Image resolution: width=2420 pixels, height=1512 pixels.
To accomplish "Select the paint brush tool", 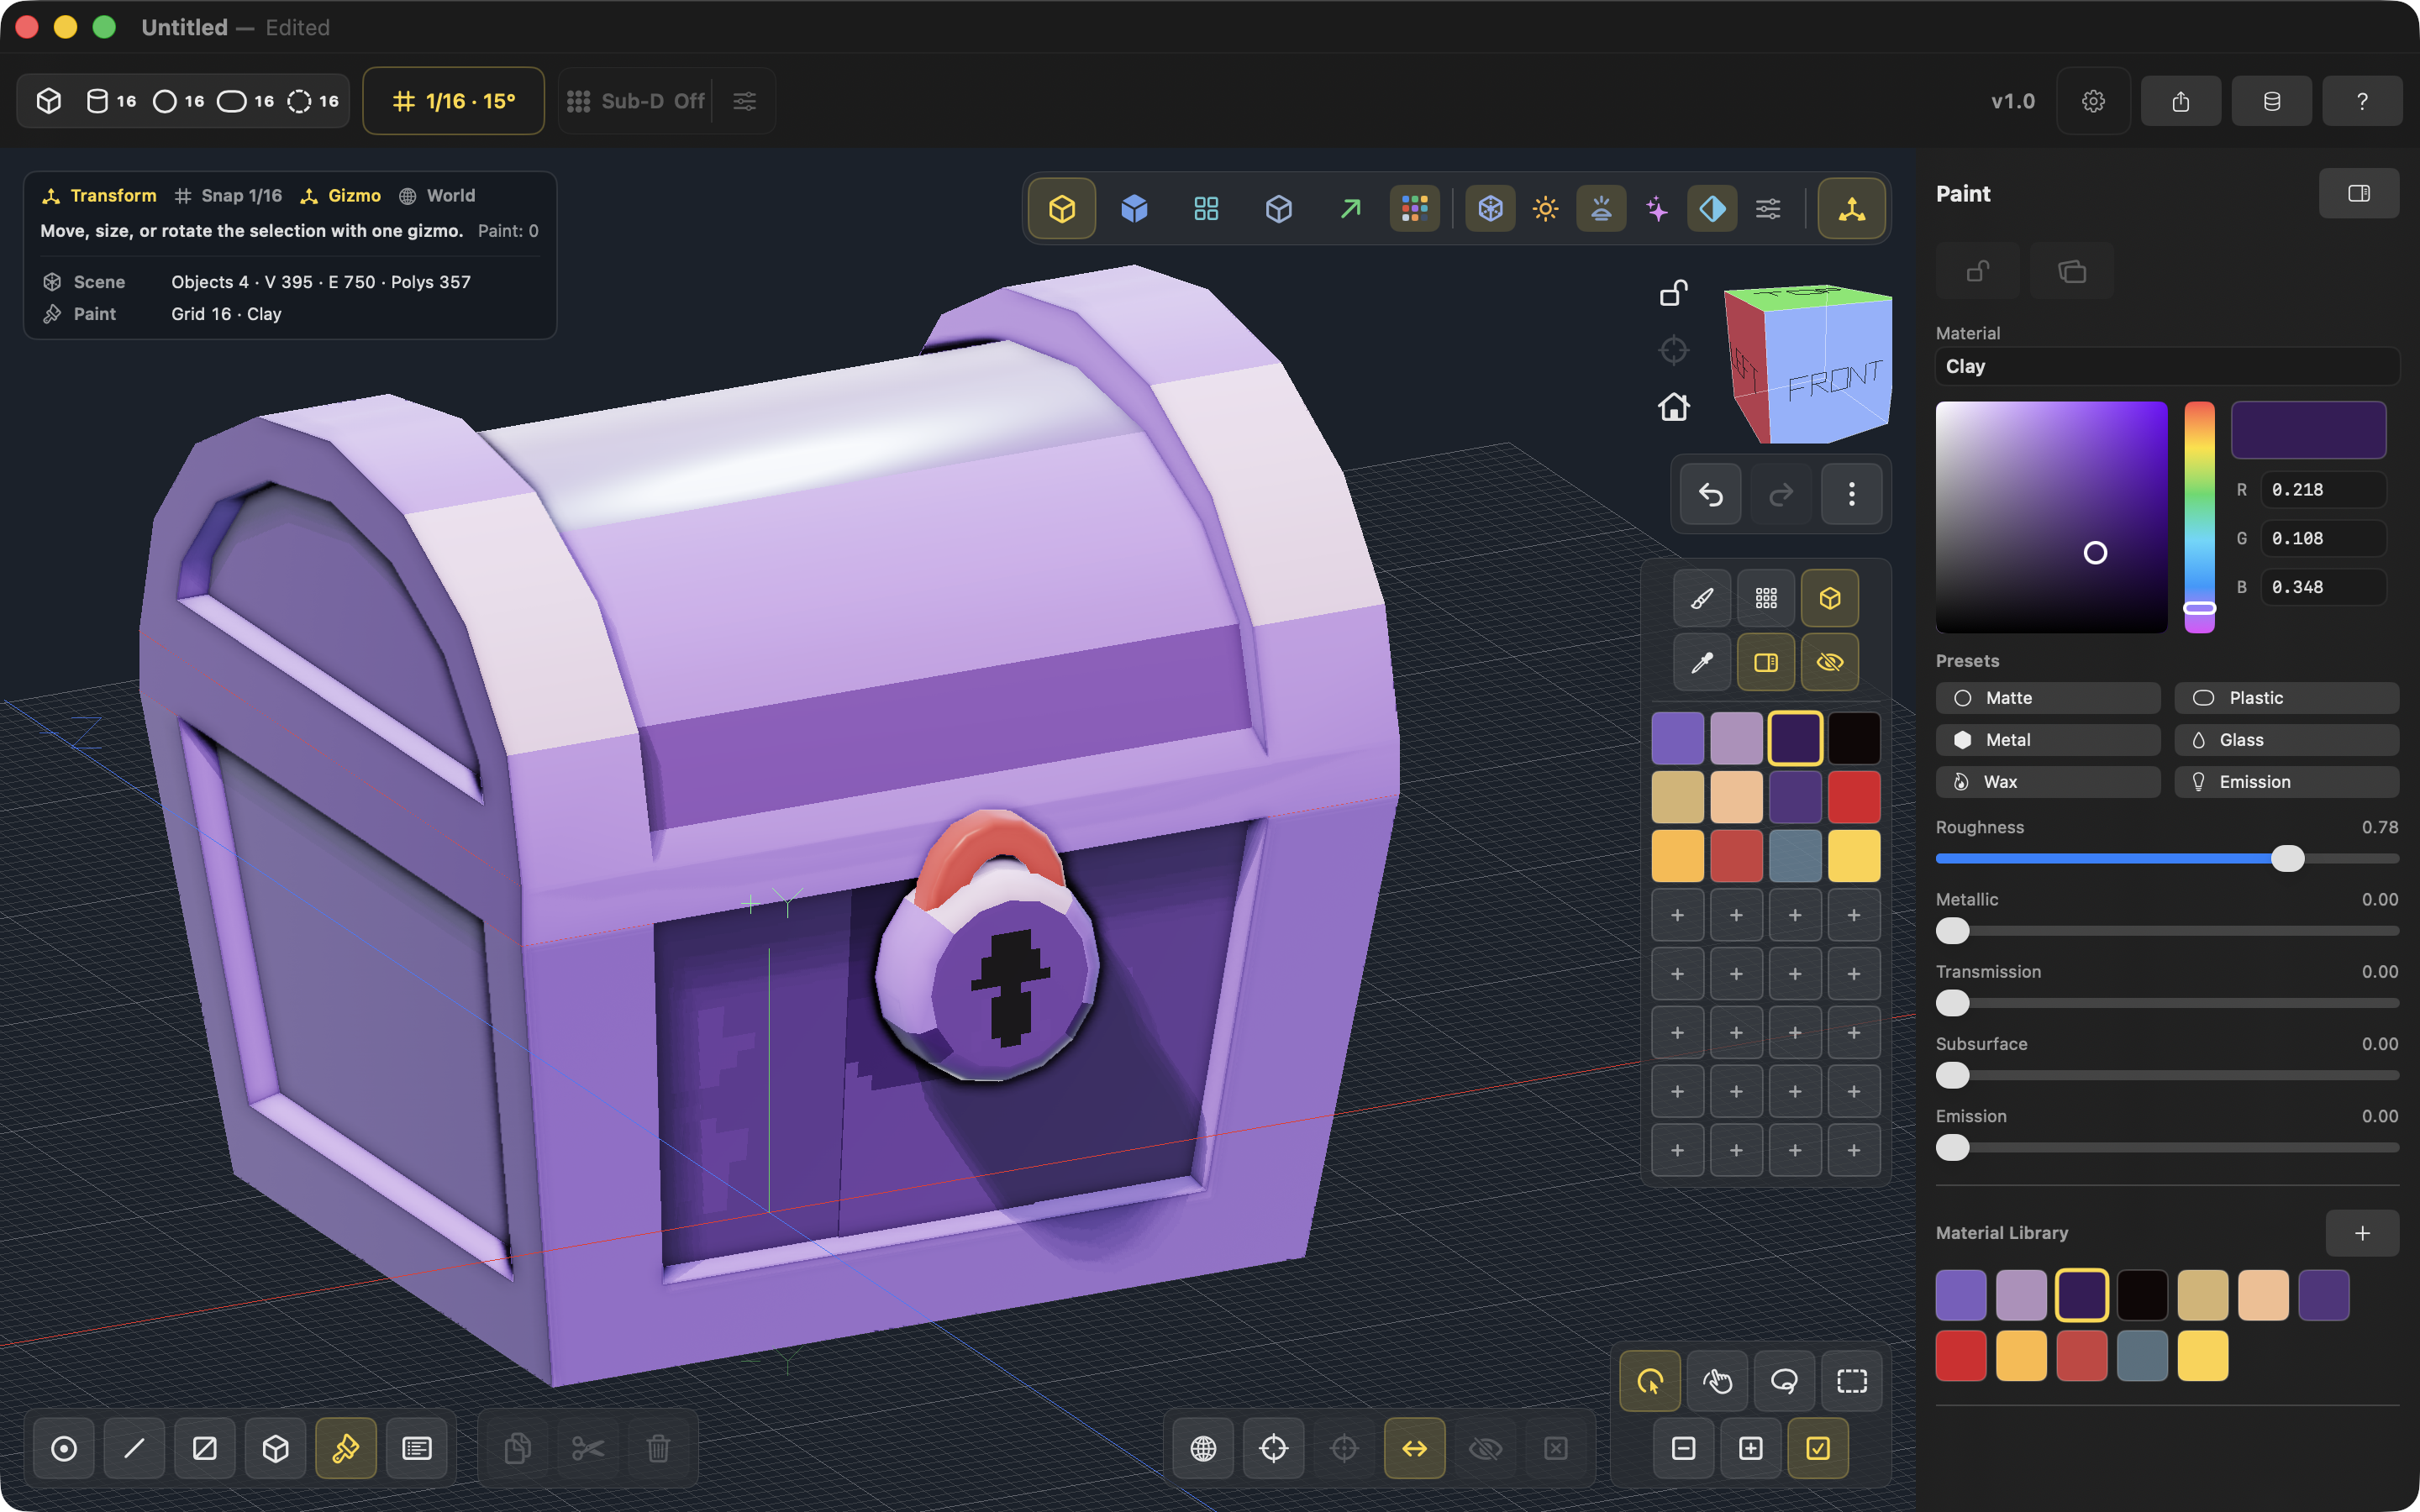I will point(1702,598).
